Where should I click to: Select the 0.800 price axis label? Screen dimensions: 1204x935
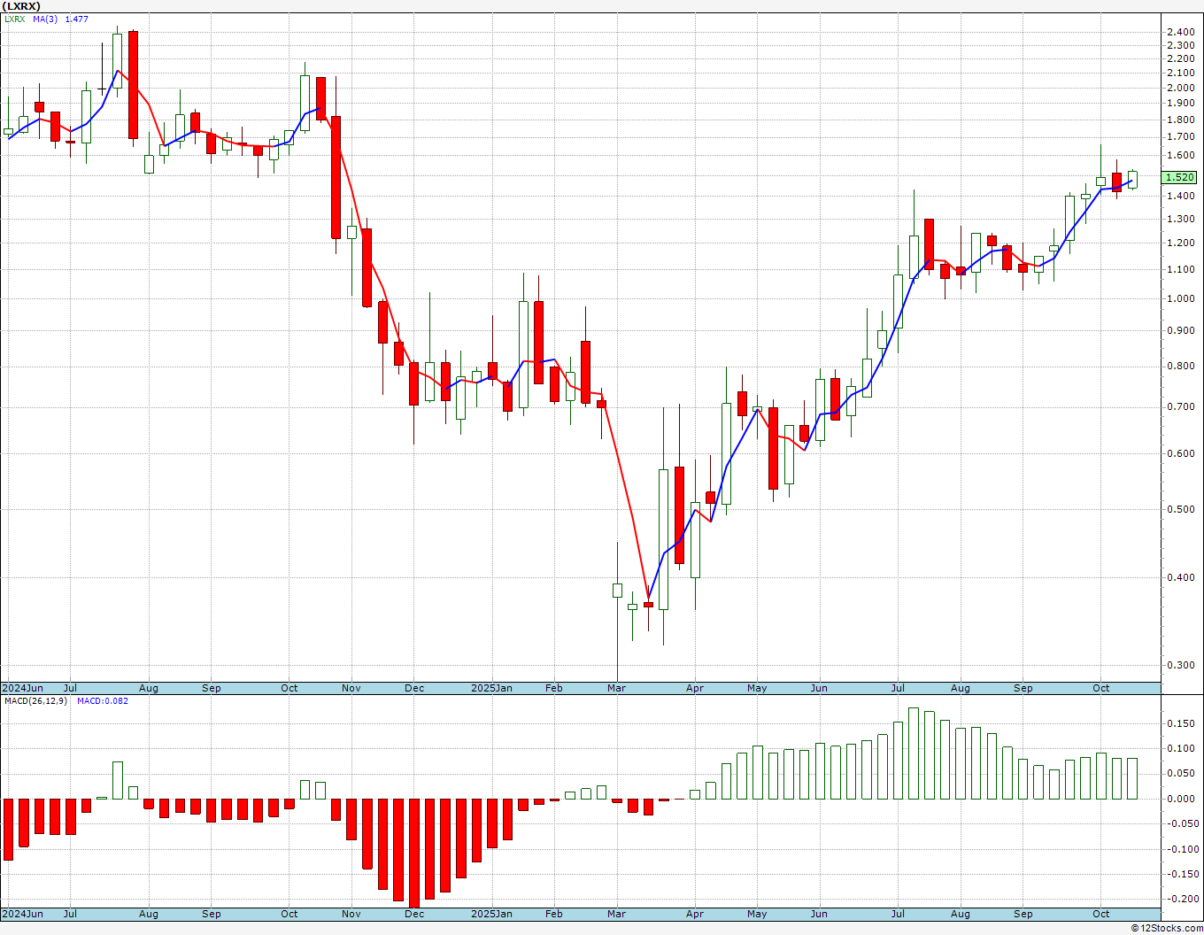pos(1180,366)
